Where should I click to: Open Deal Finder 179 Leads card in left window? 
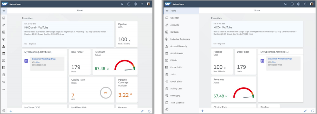tap(80, 62)
